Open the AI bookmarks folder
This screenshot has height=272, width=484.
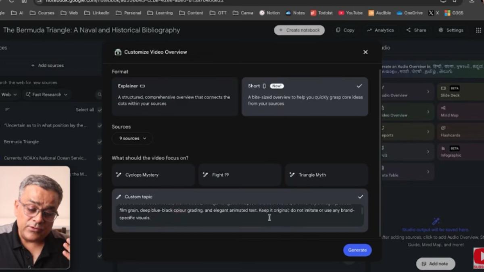tap(17, 13)
